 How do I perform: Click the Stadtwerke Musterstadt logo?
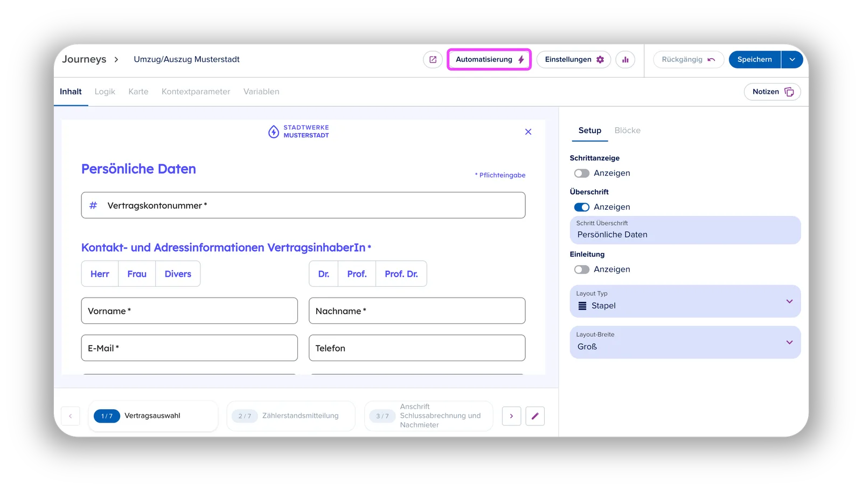click(298, 132)
